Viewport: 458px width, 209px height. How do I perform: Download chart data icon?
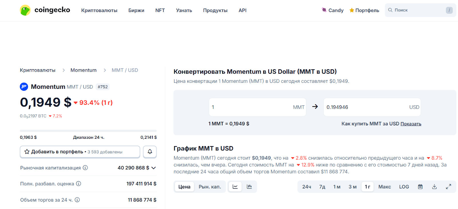coord(434,187)
